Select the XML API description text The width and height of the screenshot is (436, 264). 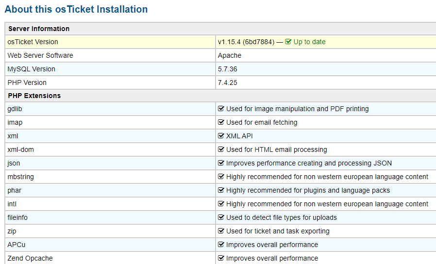(x=239, y=136)
